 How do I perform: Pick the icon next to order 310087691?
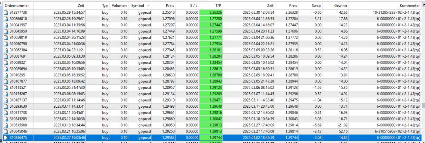(6, 56)
